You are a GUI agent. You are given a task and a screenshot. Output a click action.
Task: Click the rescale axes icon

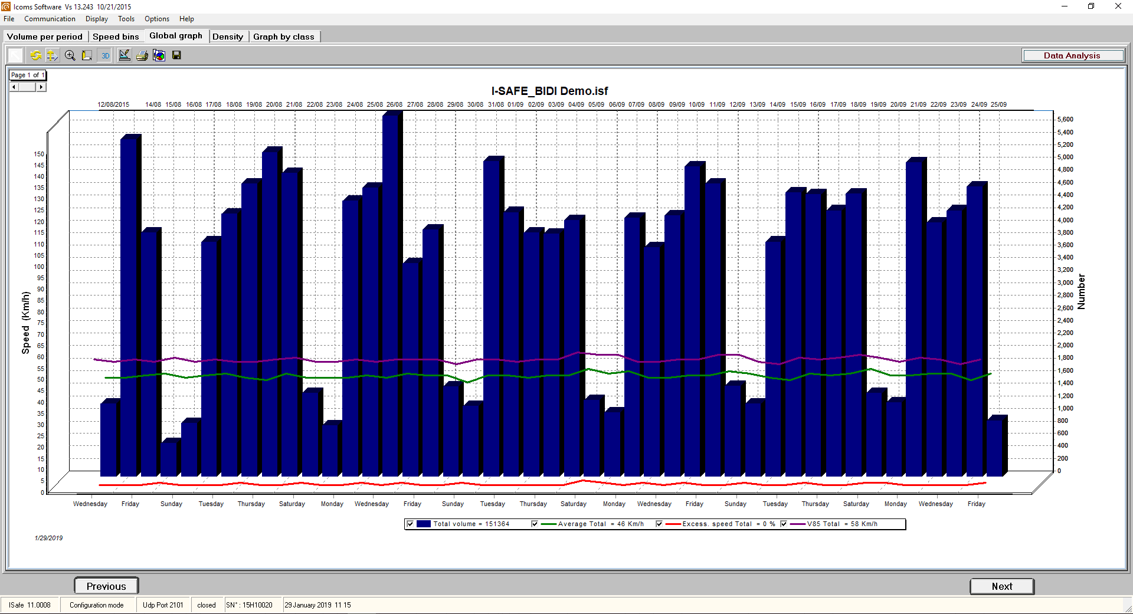[x=53, y=55]
